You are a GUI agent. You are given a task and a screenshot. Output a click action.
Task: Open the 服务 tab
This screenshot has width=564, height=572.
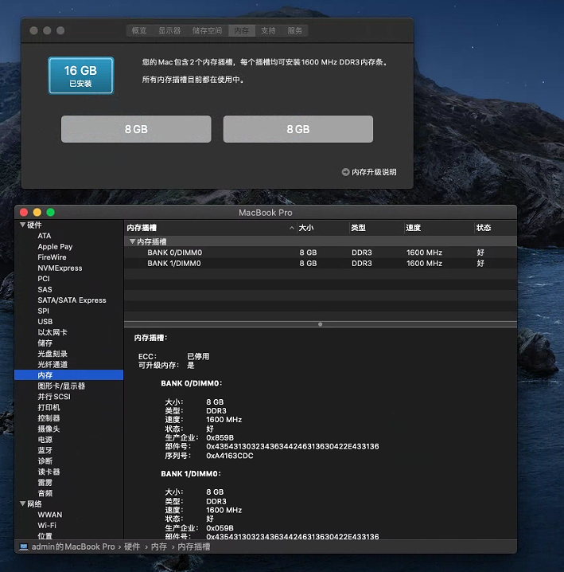point(295,30)
